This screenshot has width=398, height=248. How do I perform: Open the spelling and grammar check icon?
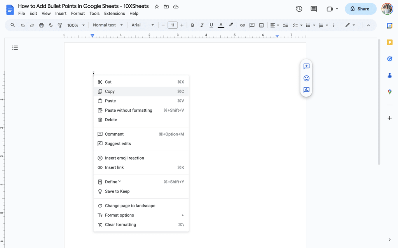pos(51,25)
